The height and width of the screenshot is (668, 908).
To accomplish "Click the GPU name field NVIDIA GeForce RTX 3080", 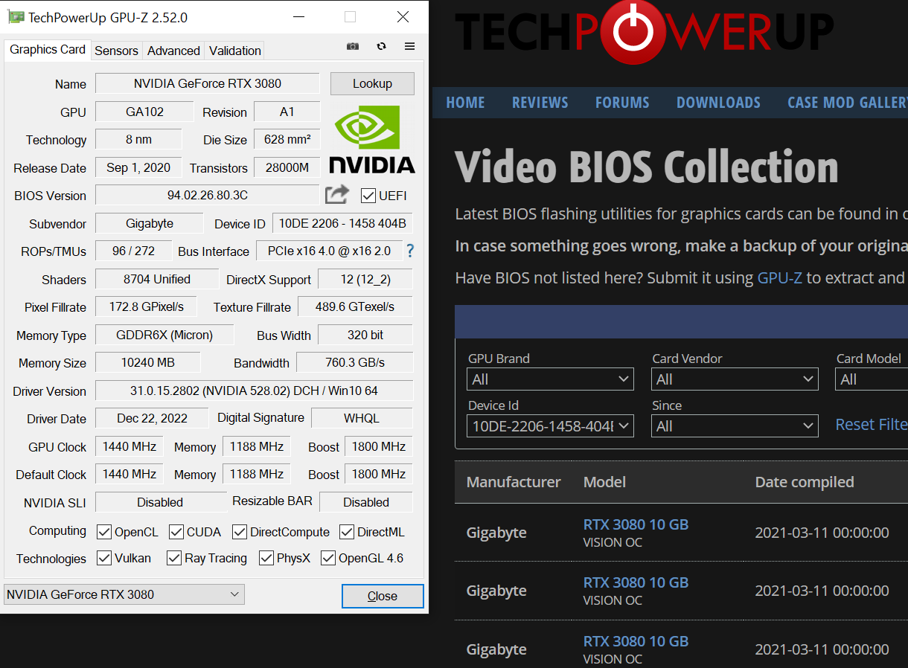I will click(x=208, y=83).
